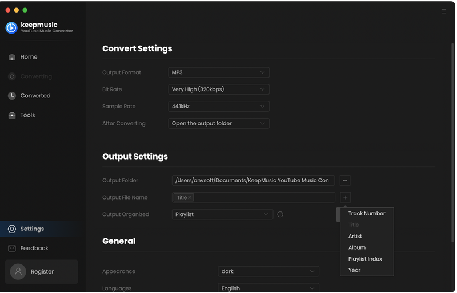
Task: Click the Convert Settings heading
Action: point(137,48)
